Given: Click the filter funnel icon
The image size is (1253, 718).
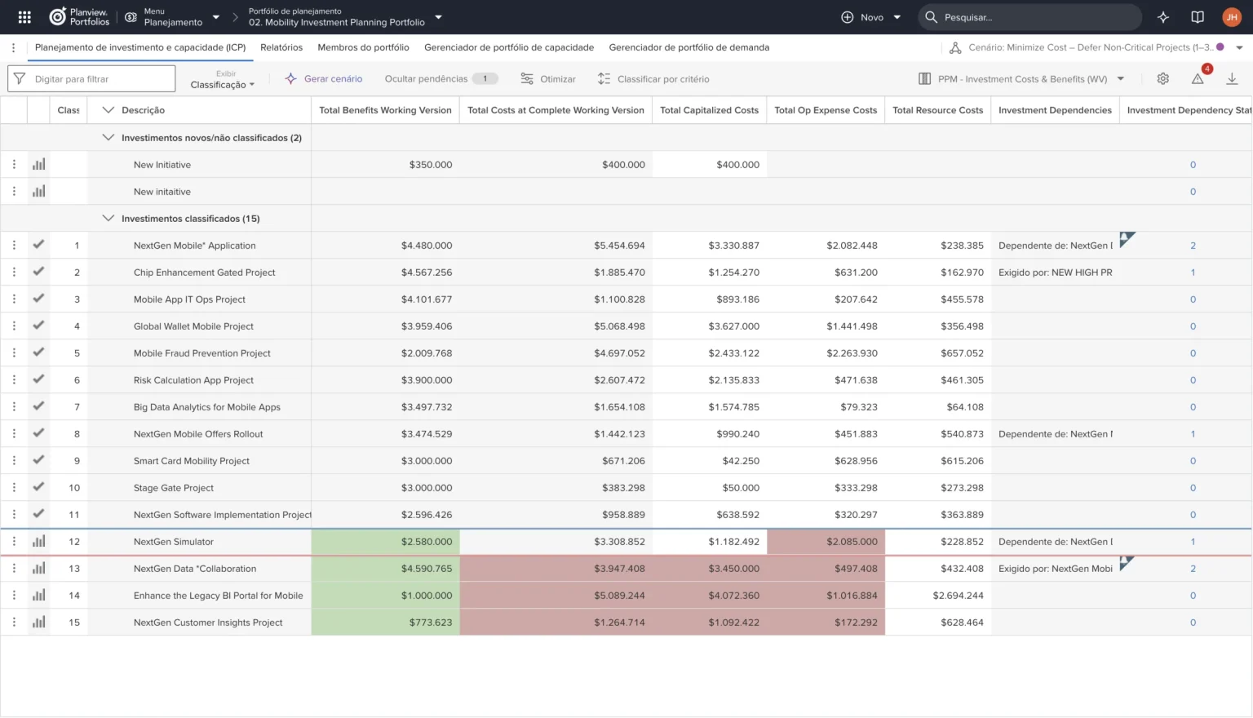Looking at the screenshot, I should coord(20,78).
